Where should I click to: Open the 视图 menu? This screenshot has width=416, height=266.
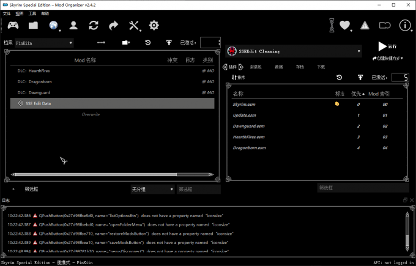pos(20,13)
